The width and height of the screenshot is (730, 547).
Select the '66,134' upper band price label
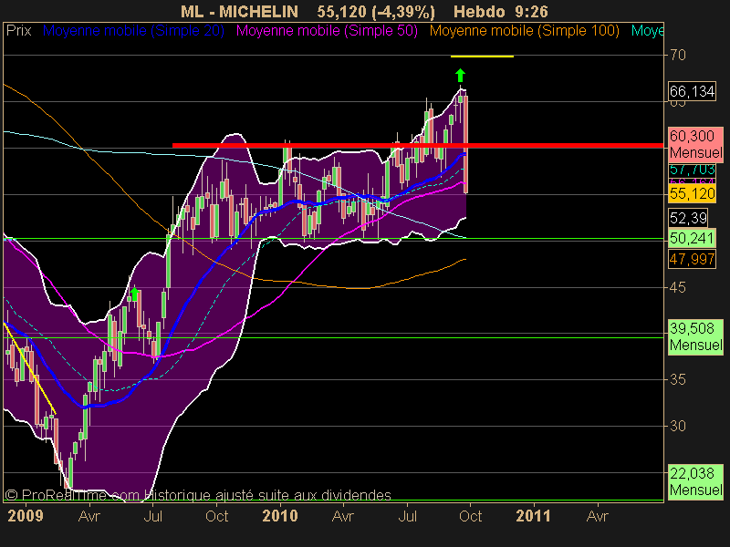[x=692, y=92]
